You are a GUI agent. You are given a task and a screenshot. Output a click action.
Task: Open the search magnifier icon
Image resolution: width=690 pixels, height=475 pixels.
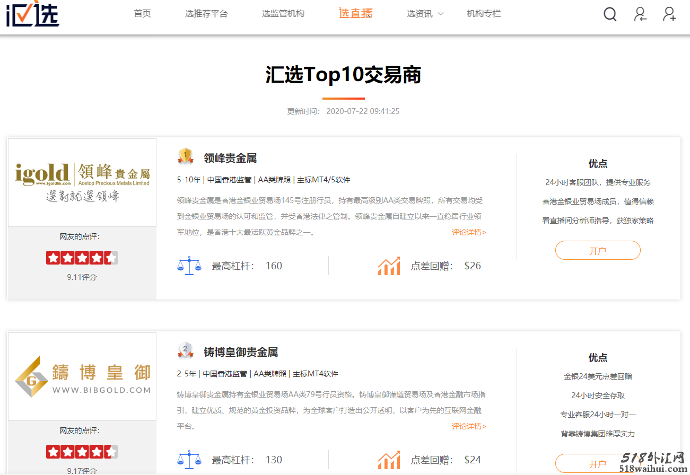[x=610, y=14]
